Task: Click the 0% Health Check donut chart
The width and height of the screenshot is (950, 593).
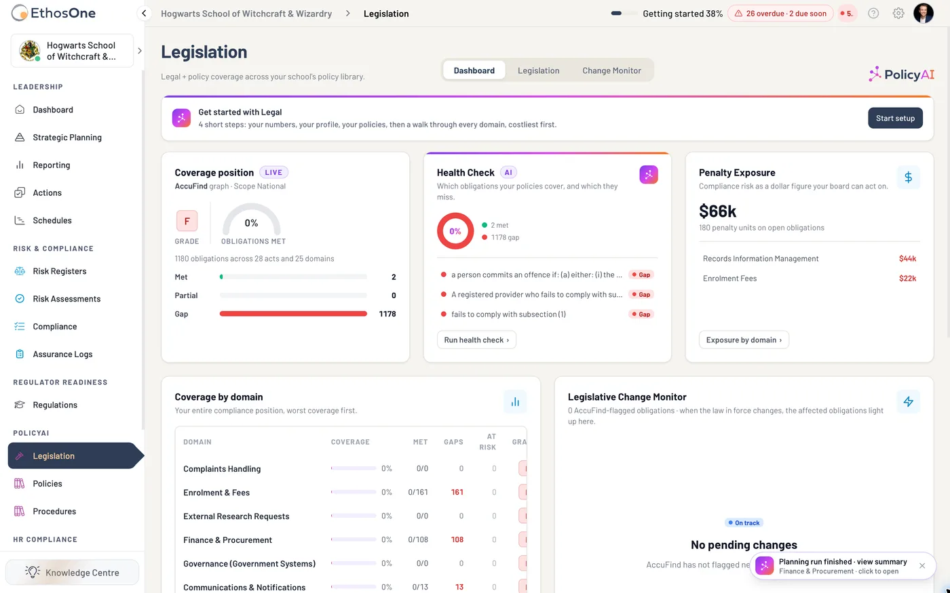Action: tap(455, 231)
